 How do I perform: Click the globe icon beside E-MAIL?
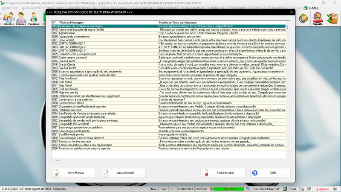[x=305, y=8]
